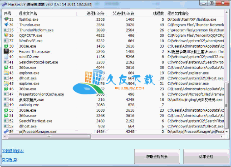Click the dllhost.exe icon in row 44
The width and height of the screenshot is (231, 167).
(6, 78)
